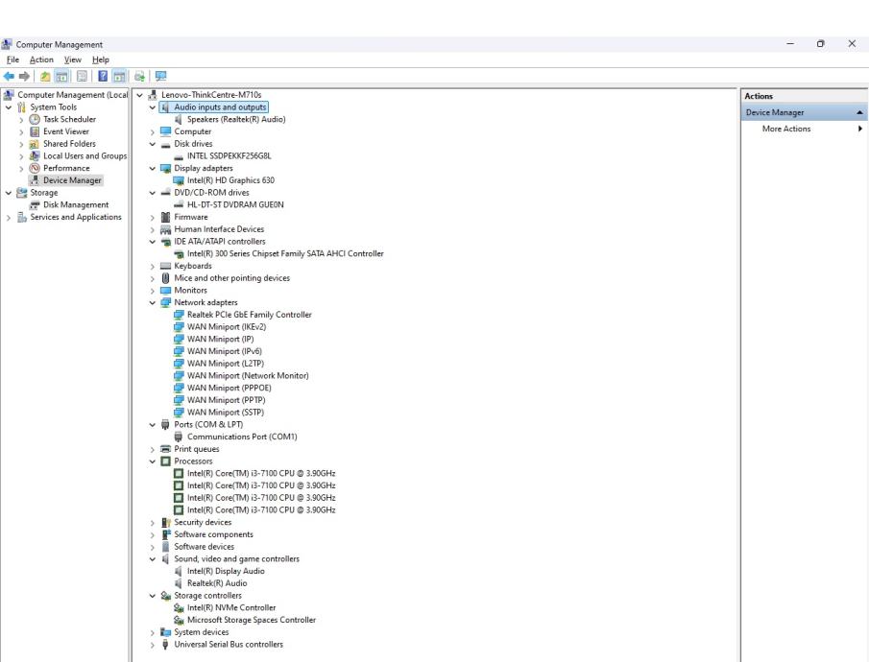Click the Communications Port (COM1) icon
This screenshot has width=869, height=662.
tap(179, 437)
